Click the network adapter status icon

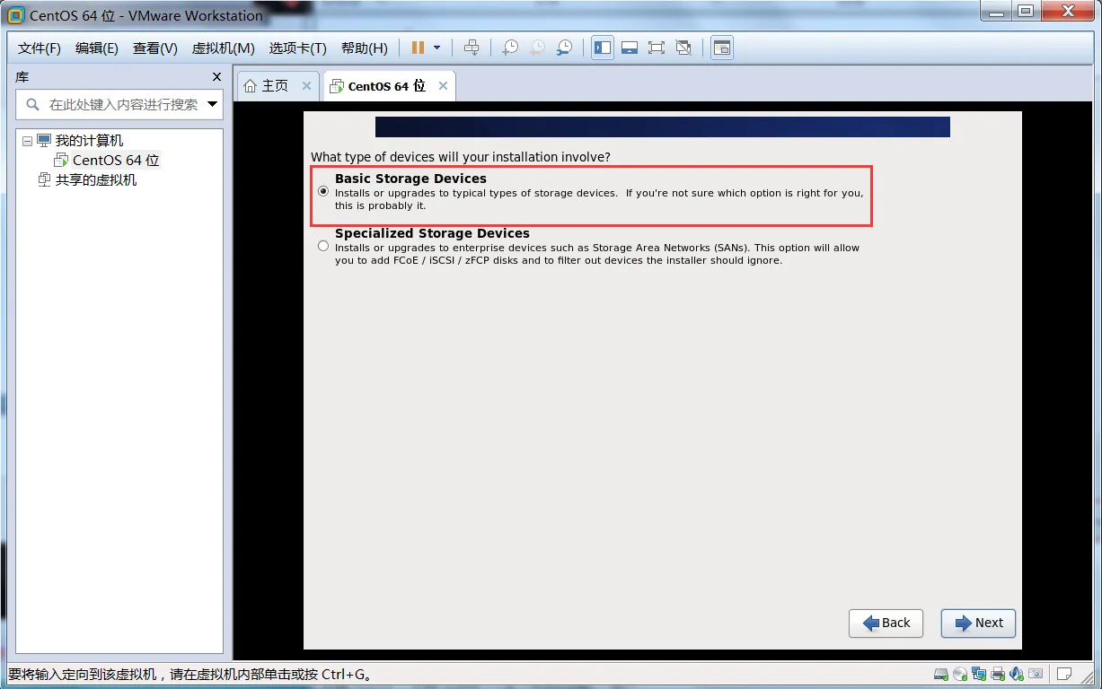pyautogui.click(x=979, y=674)
